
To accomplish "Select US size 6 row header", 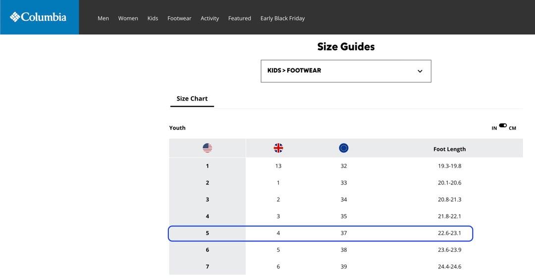I will 207,250.
